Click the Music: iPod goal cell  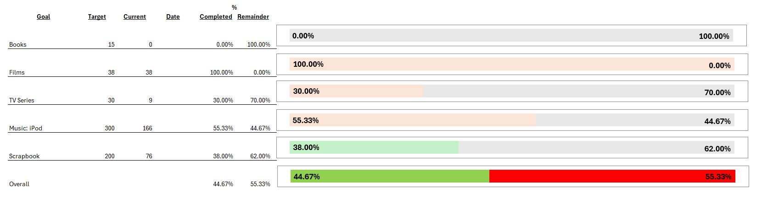[x=26, y=128]
